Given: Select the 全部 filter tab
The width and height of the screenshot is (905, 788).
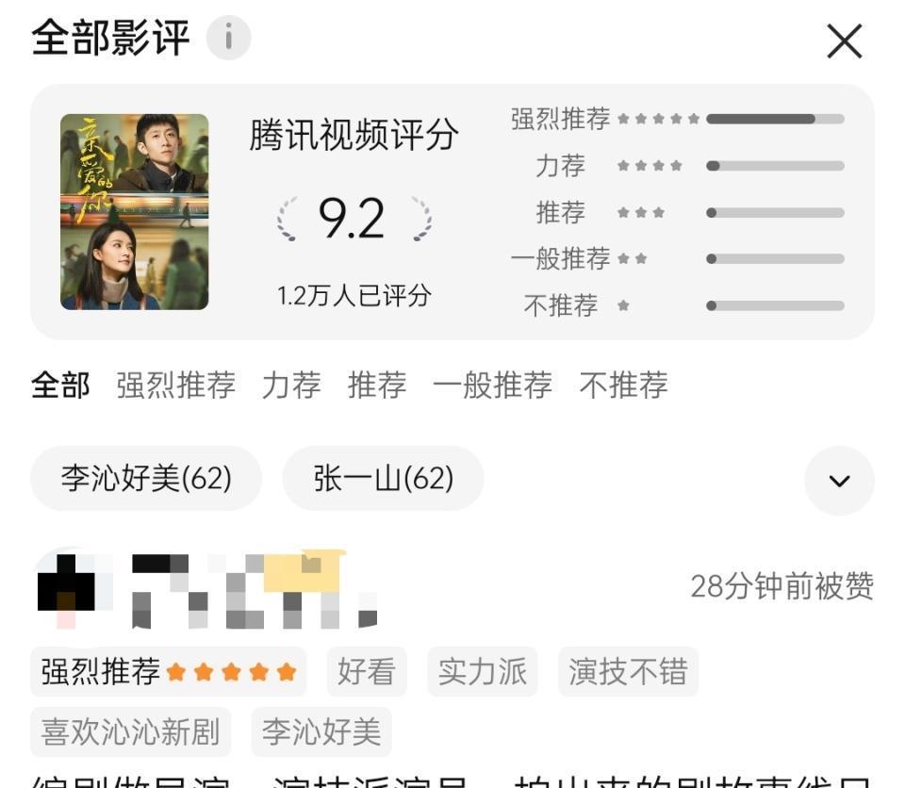Looking at the screenshot, I should coord(60,386).
